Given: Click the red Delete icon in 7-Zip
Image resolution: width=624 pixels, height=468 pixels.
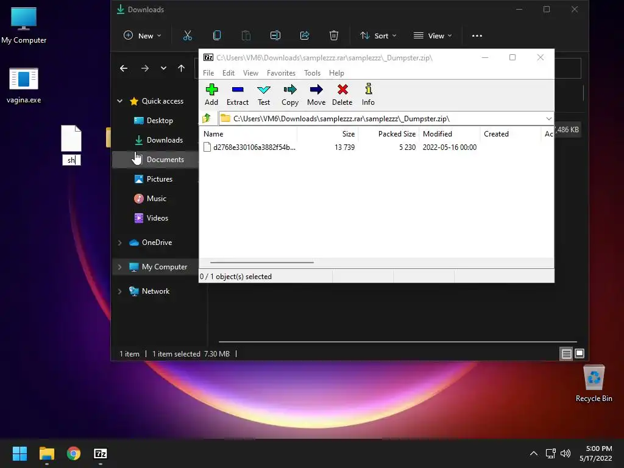Looking at the screenshot, I should [342, 90].
